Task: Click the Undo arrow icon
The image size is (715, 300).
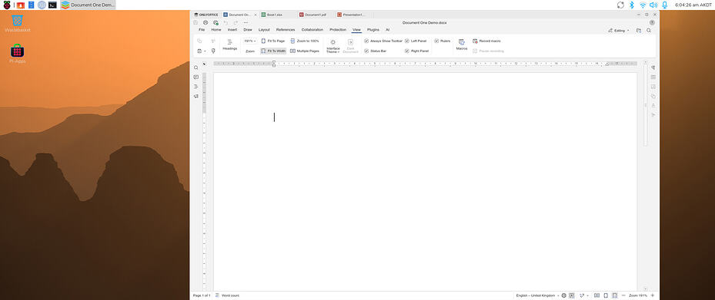Action: (226, 22)
